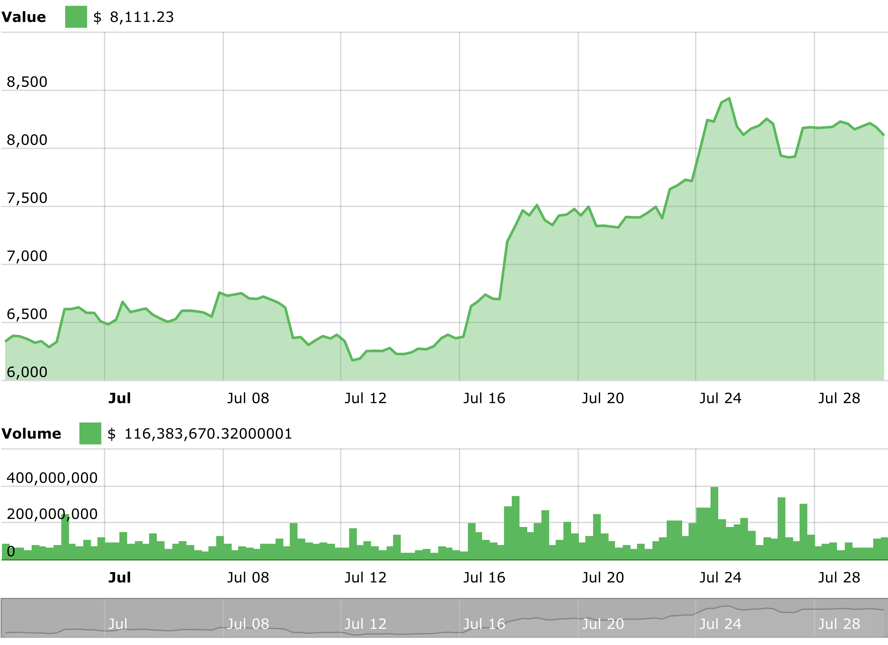Click Jul 08 label on price axis
Viewport: 888px width, 645px height.
[248, 398]
